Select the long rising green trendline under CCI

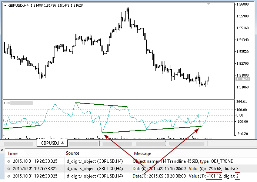click(152, 129)
